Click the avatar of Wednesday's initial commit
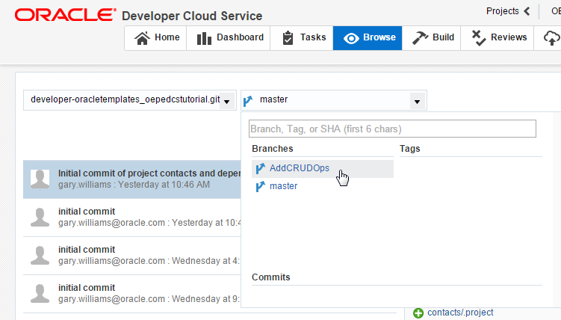Screen dimensions: 561x320 40,255
